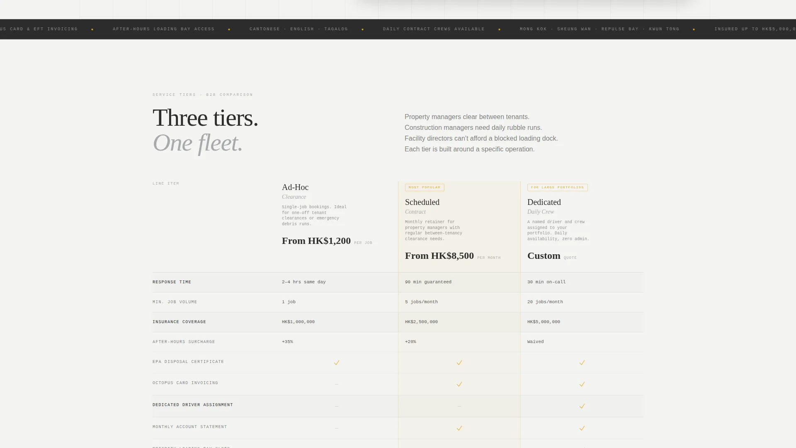Click the 2–4 hrs same day cell
The height and width of the screenshot is (448, 796).
304,282
